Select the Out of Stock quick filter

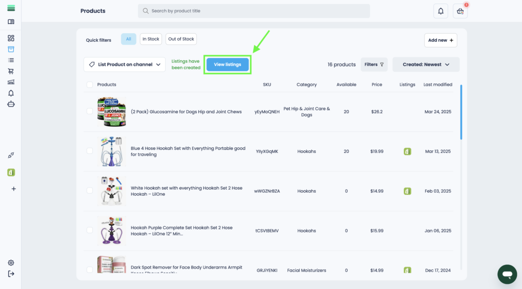(181, 39)
